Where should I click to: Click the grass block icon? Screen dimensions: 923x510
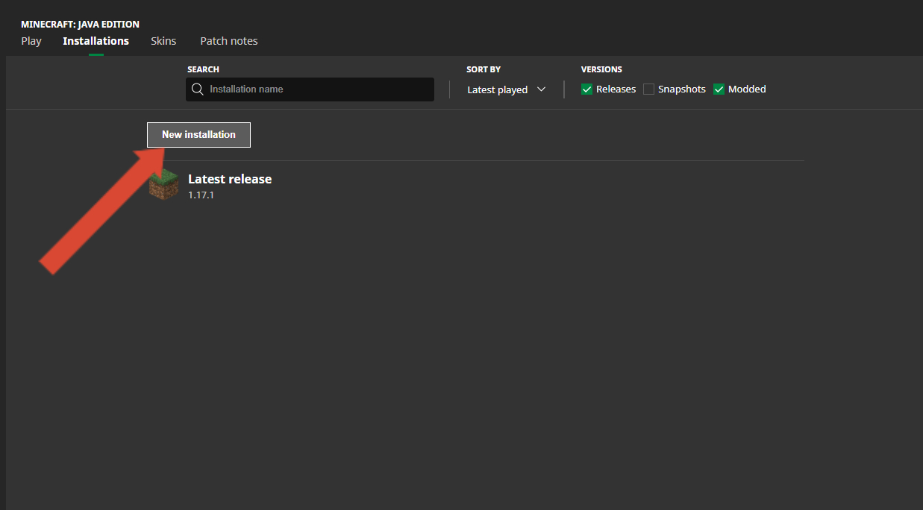164,185
